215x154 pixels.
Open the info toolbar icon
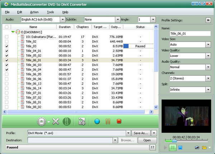point(67,121)
